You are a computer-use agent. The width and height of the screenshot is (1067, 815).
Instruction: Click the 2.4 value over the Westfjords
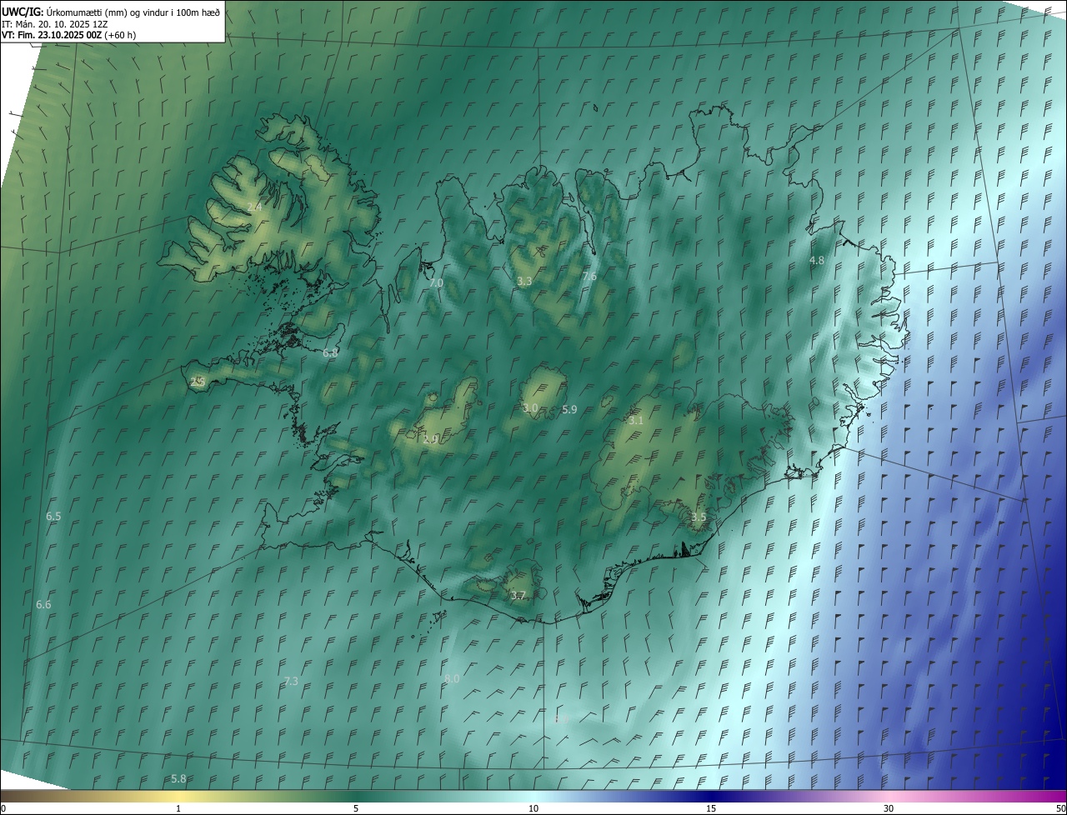tap(254, 207)
